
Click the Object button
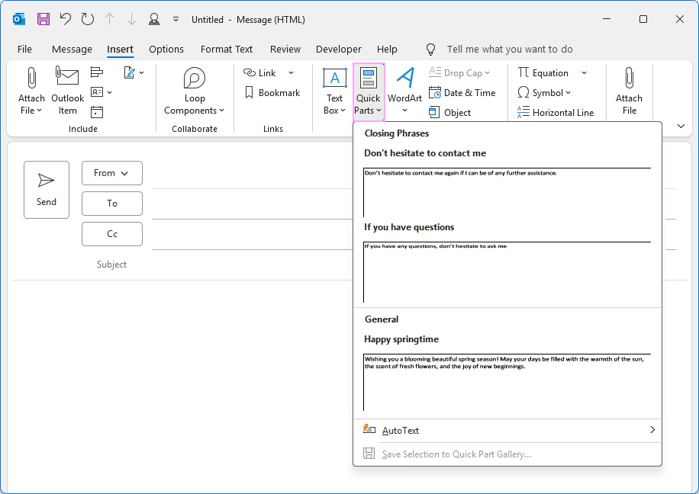point(449,112)
